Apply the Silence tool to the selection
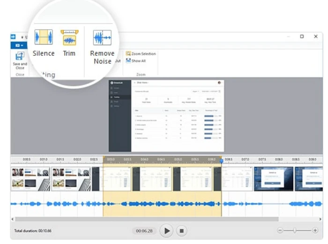The image size is (328, 244). pyautogui.click(x=44, y=43)
